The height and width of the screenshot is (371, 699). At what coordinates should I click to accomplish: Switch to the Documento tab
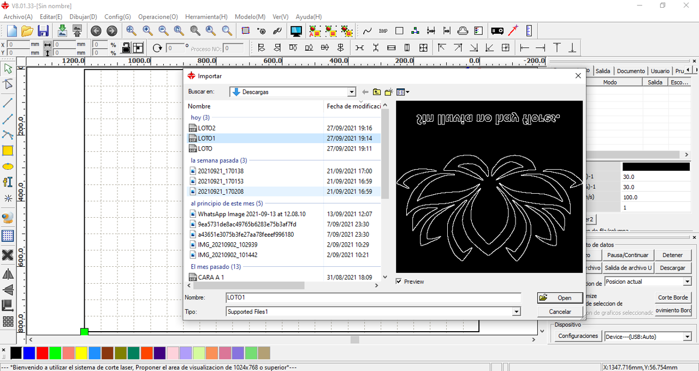coord(631,71)
